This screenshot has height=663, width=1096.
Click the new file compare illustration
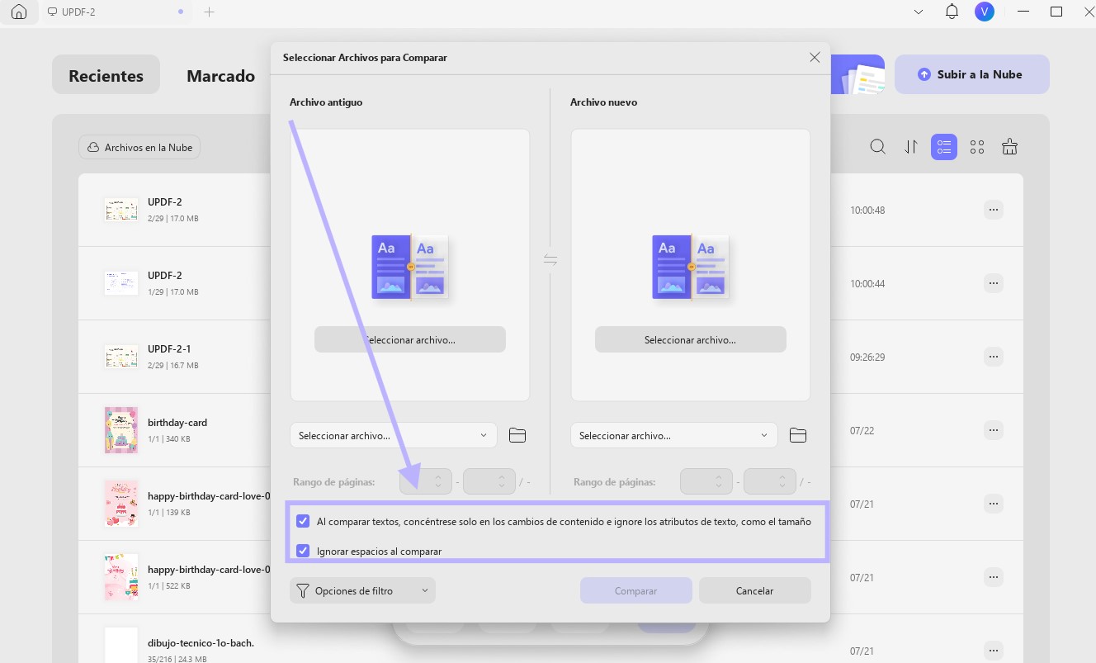pyautogui.click(x=691, y=267)
